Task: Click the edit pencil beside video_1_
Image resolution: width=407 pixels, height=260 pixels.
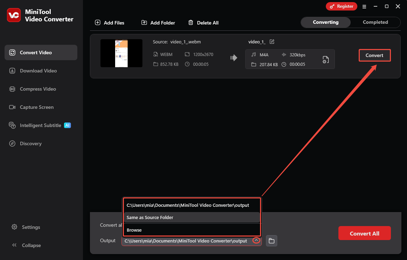Action: click(x=273, y=41)
